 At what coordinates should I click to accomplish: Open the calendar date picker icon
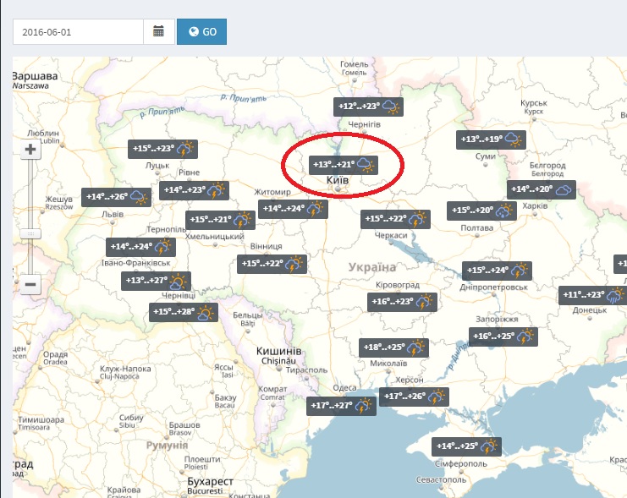[158, 31]
